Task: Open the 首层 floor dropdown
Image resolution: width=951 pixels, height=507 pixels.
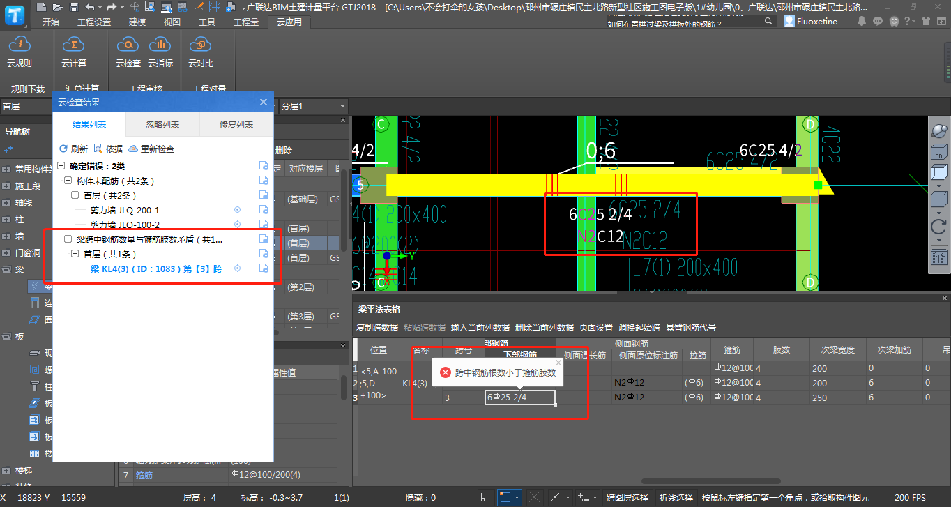Action: click(26, 106)
